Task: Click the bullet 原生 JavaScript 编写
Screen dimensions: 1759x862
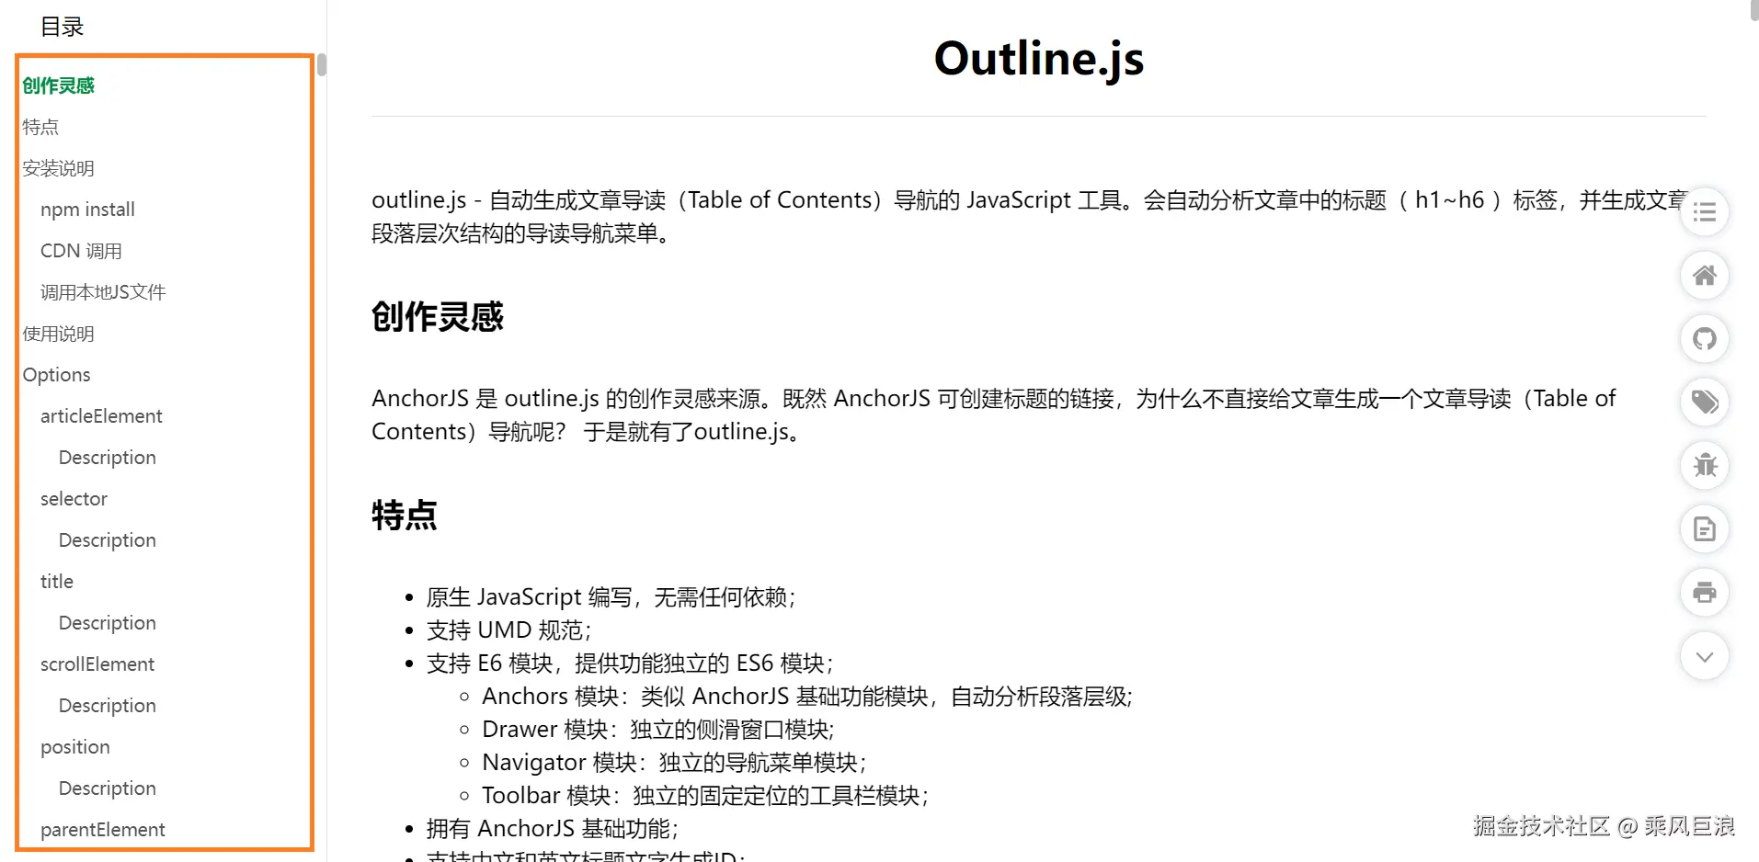Action: click(611, 597)
